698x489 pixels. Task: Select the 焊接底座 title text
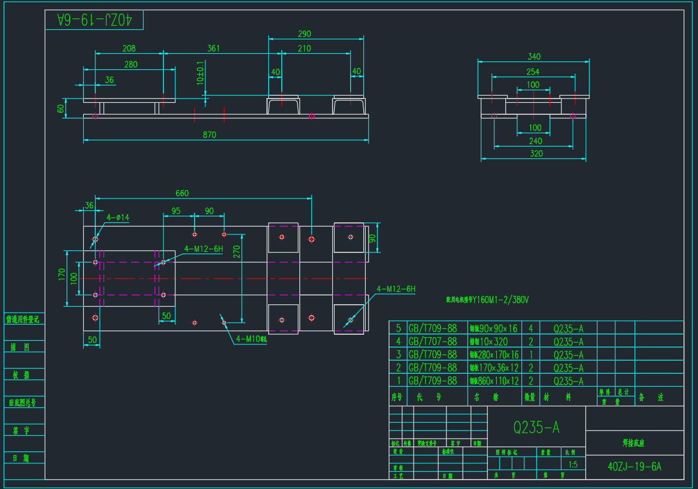[634, 444]
